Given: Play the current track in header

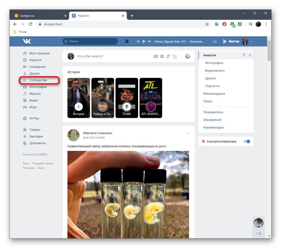Looking at the screenshot, I should click(144, 41).
